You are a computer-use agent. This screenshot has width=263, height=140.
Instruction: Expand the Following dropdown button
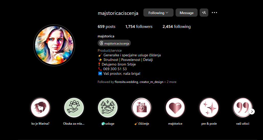click(x=158, y=13)
